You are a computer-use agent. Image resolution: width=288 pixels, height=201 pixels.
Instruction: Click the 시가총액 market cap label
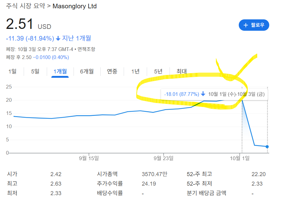107,174
